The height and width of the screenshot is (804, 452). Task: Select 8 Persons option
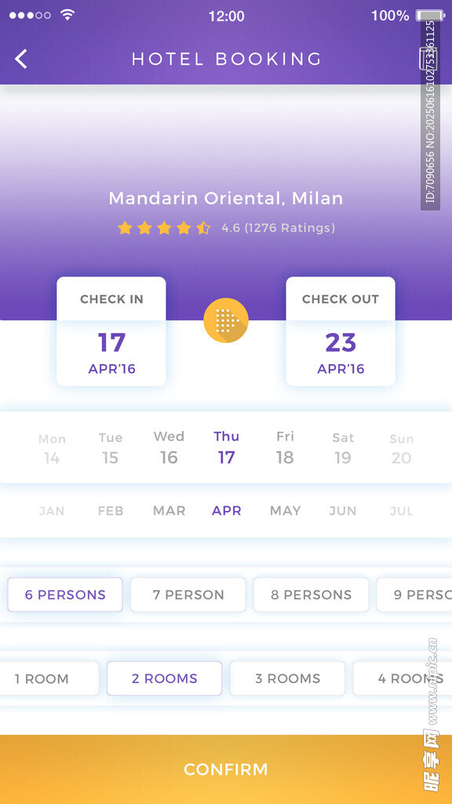click(x=311, y=595)
